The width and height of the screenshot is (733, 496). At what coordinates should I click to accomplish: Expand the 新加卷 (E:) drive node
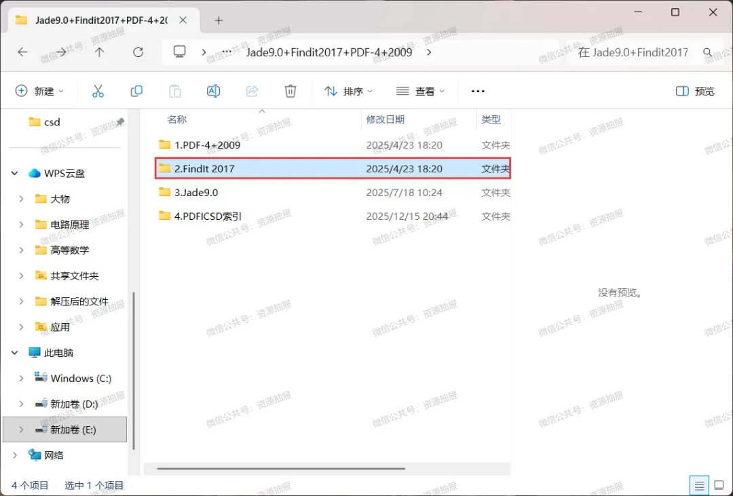pos(21,430)
